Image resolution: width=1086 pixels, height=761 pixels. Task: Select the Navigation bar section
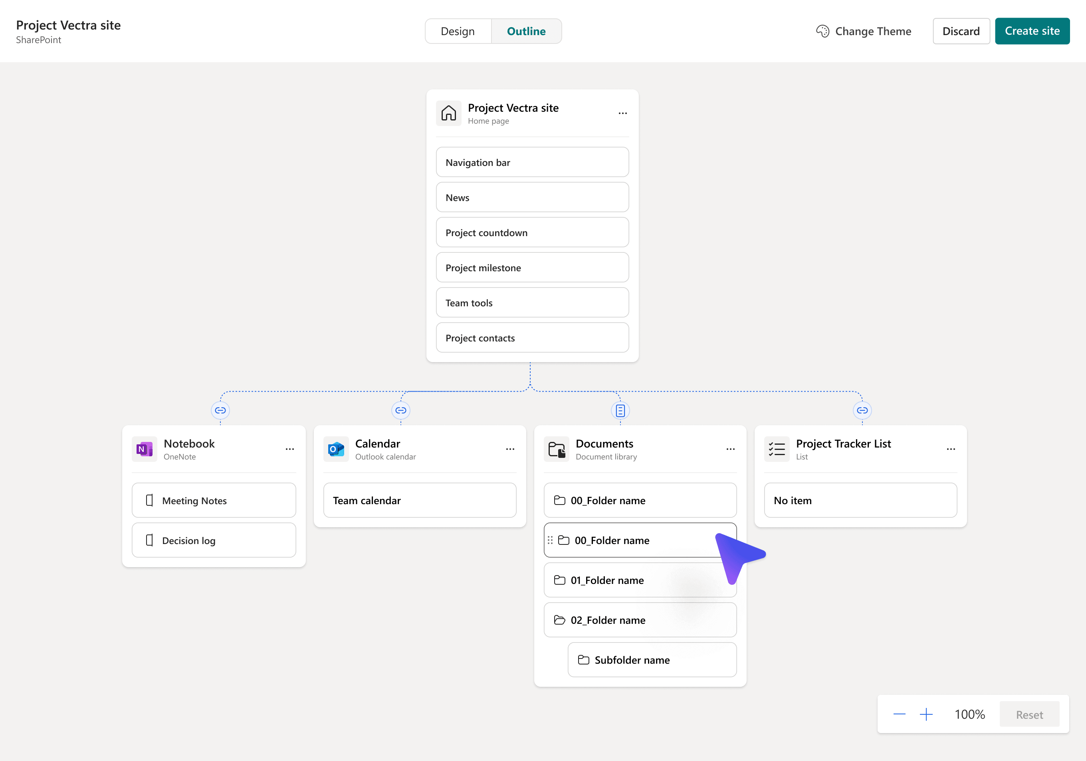[x=532, y=162]
